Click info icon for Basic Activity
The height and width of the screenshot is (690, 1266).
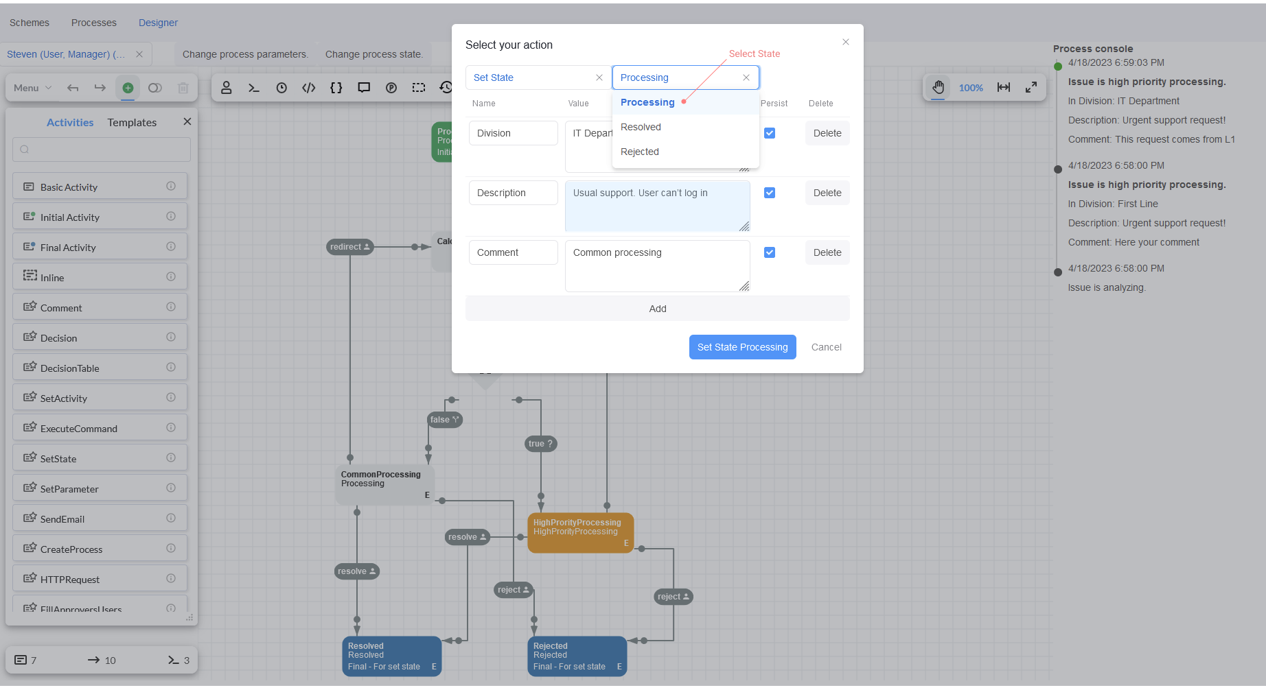pos(171,186)
